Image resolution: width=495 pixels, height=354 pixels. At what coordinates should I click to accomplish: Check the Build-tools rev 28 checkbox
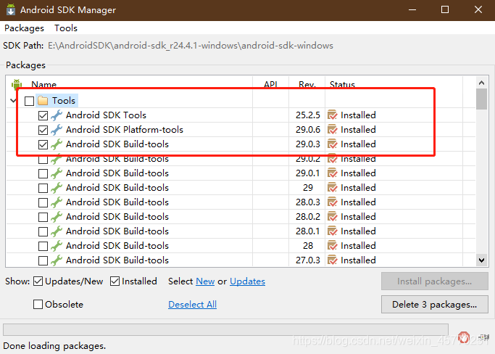click(x=43, y=247)
